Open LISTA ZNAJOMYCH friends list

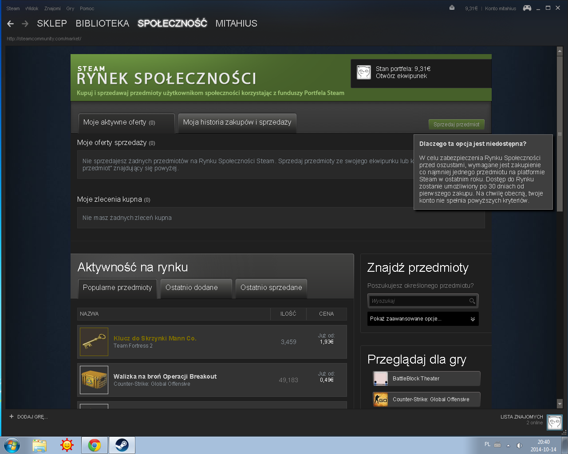(522, 417)
